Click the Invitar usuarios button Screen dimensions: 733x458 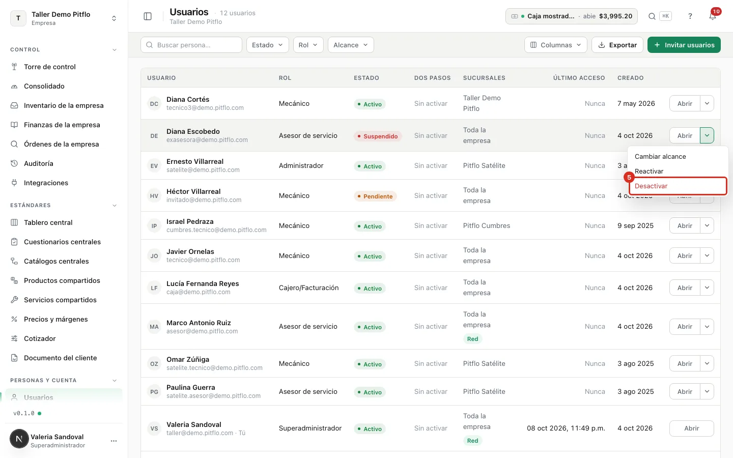click(684, 45)
